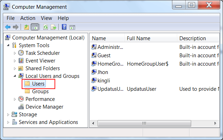Click the Export List toolbar icon

[53, 27]
